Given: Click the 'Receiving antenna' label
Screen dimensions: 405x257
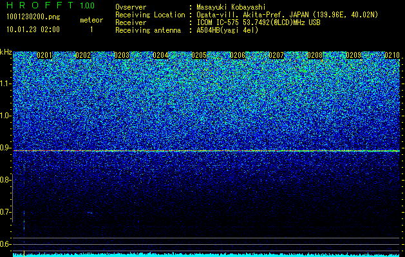Looking at the screenshot, I should (x=148, y=30).
